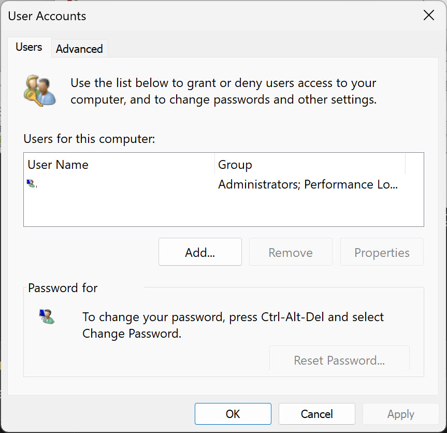The height and width of the screenshot is (433, 447).
Task: Click the Group column header
Action: tap(235, 164)
